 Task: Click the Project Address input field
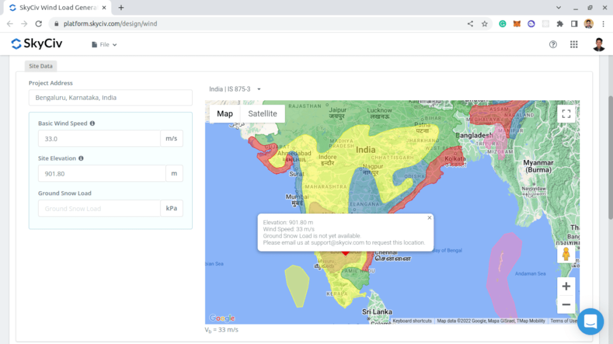click(x=111, y=97)
